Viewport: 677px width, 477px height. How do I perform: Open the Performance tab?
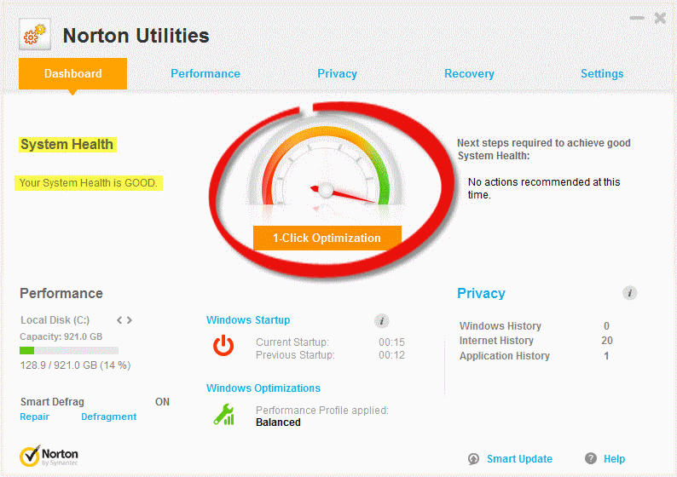[x=205, y=74]
